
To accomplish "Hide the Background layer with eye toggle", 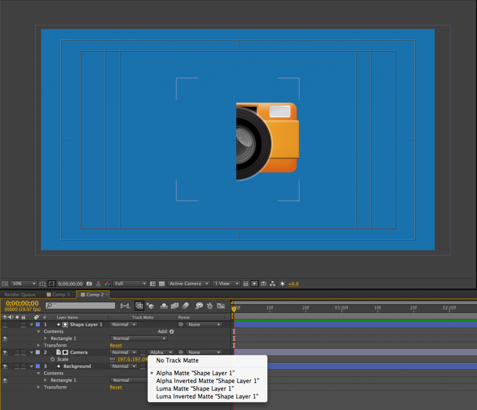I will point(5,366).
